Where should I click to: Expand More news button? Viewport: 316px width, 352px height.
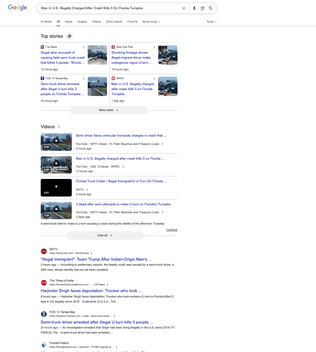[x=109, y=110]
